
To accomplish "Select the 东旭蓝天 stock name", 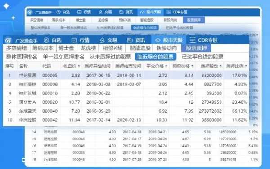I will point(27,111).
